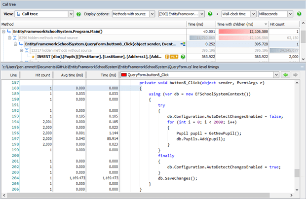Image resolution: width=306 pixels, height=199 pixels.
Task: Click the help icon beside the Milliseconds dropdown
Action: coord(299,14)
